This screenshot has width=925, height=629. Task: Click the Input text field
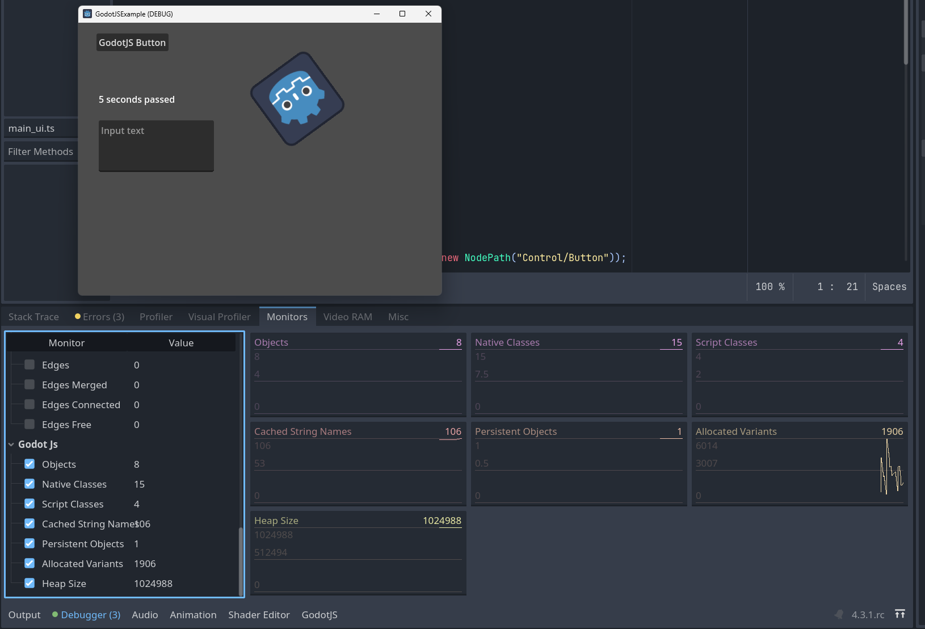pyautogui.click(x=156, y=146)
